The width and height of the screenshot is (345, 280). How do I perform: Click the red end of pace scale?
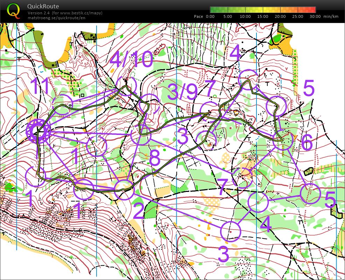pyautogui.click(x=313, y=10)
